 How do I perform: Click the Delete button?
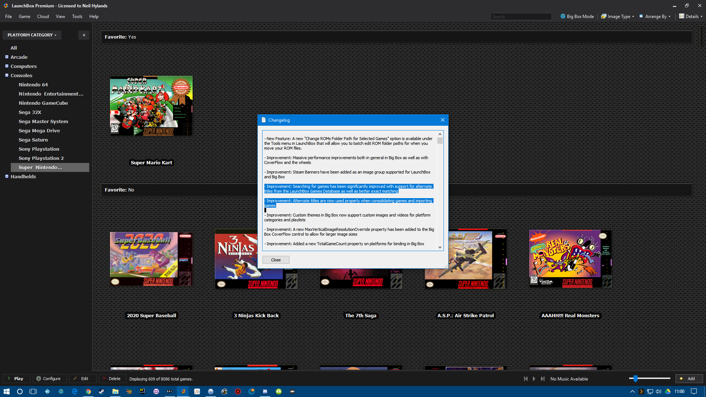tap(112, 379)
